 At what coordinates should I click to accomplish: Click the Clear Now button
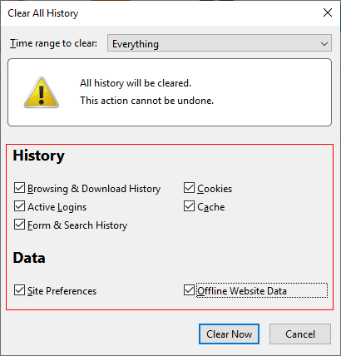tap(229, 334)
